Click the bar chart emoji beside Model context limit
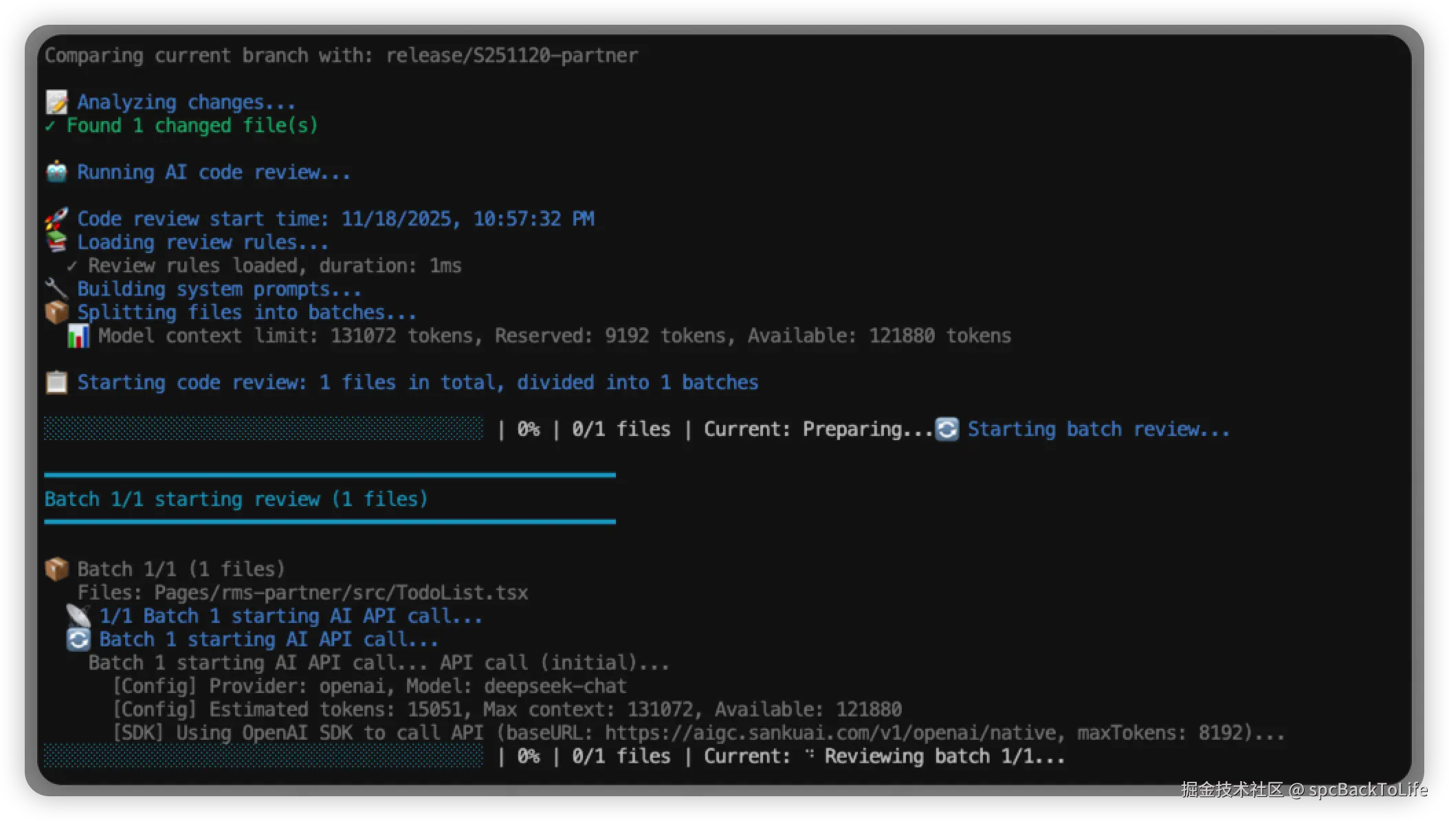Screen dimensions: 1449x821 [78, 336]
